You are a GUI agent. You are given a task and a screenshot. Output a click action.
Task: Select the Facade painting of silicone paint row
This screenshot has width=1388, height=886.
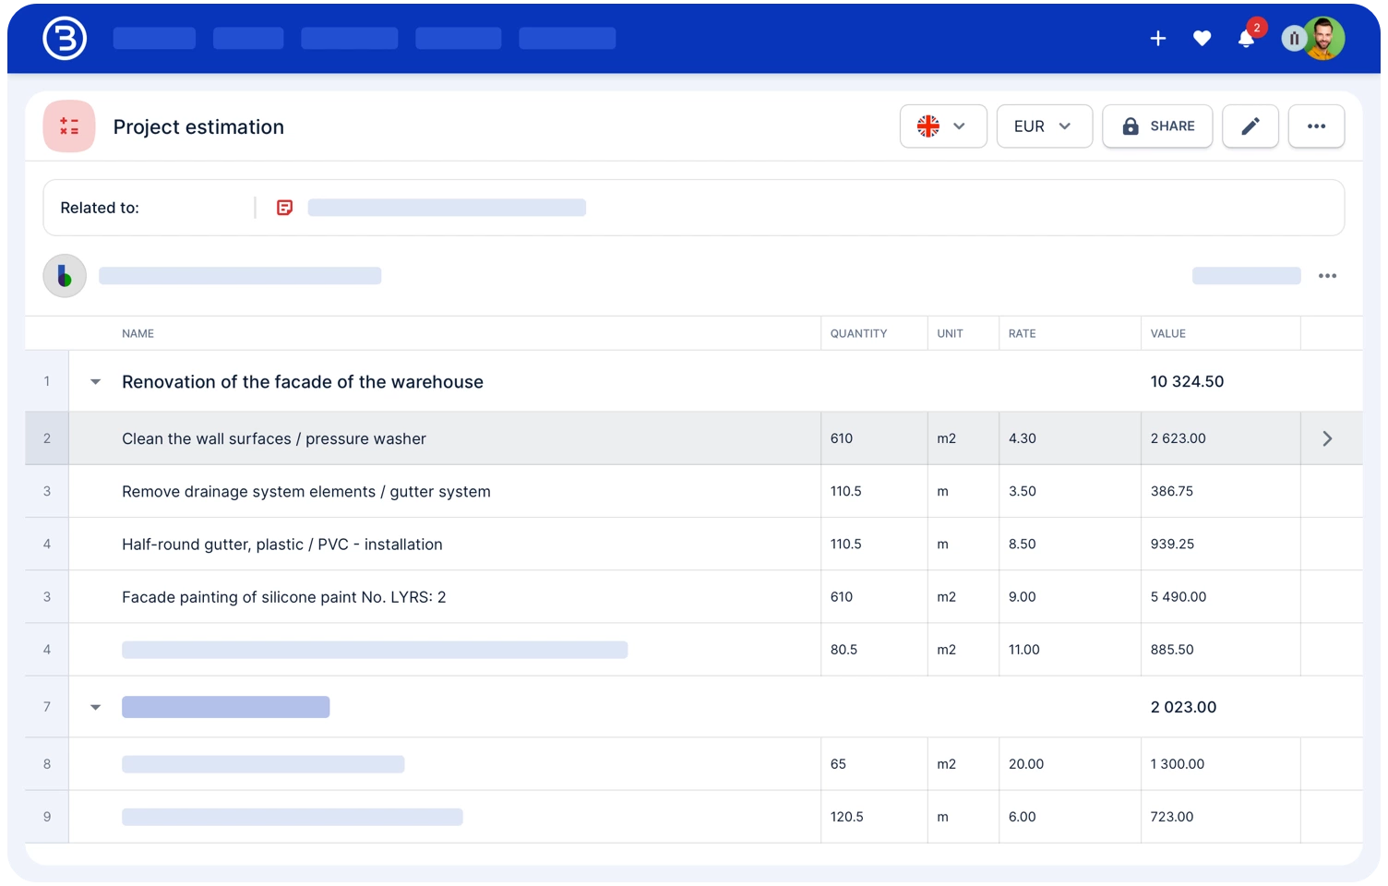tap(284, 597)
